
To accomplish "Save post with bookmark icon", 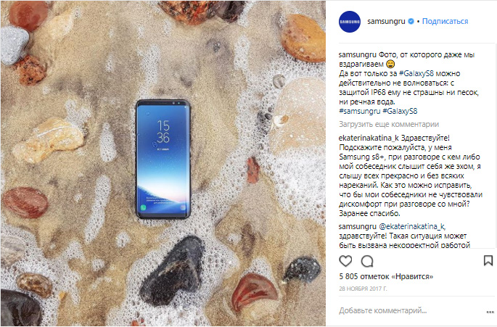I will tap(488, 261).
